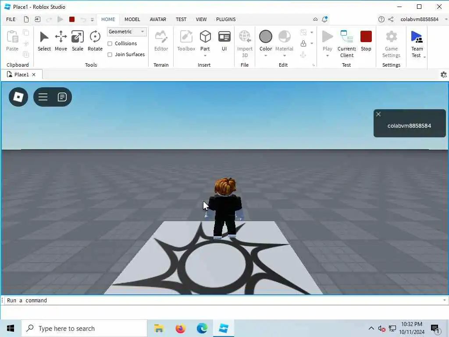The width and height of the screenshot is (449, 337).
Task: Click the Anchor icon in Edit
Action: click(303, 54)
